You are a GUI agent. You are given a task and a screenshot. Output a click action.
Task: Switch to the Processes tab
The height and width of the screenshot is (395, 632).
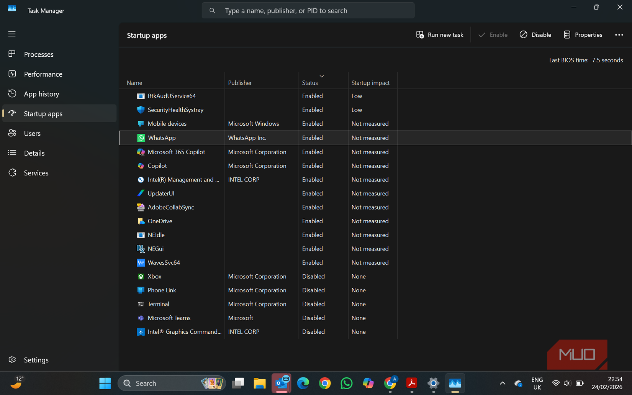coord(39,54)
